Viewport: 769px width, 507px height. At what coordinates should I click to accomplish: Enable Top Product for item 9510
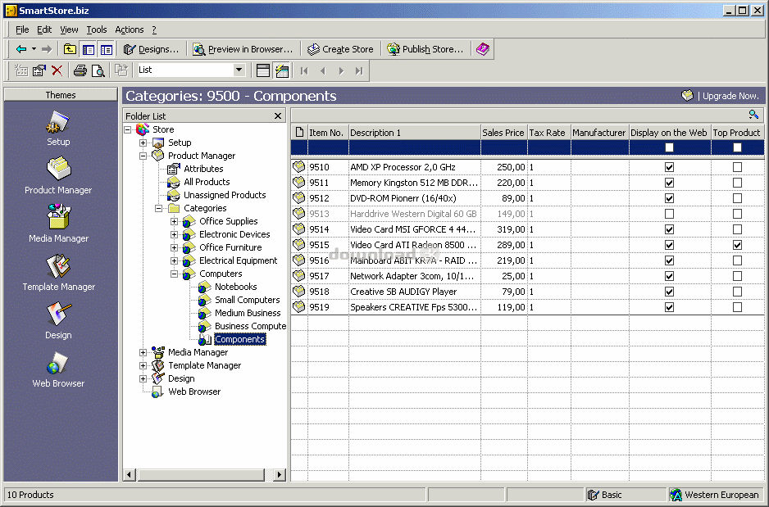[x=737, y=167]
